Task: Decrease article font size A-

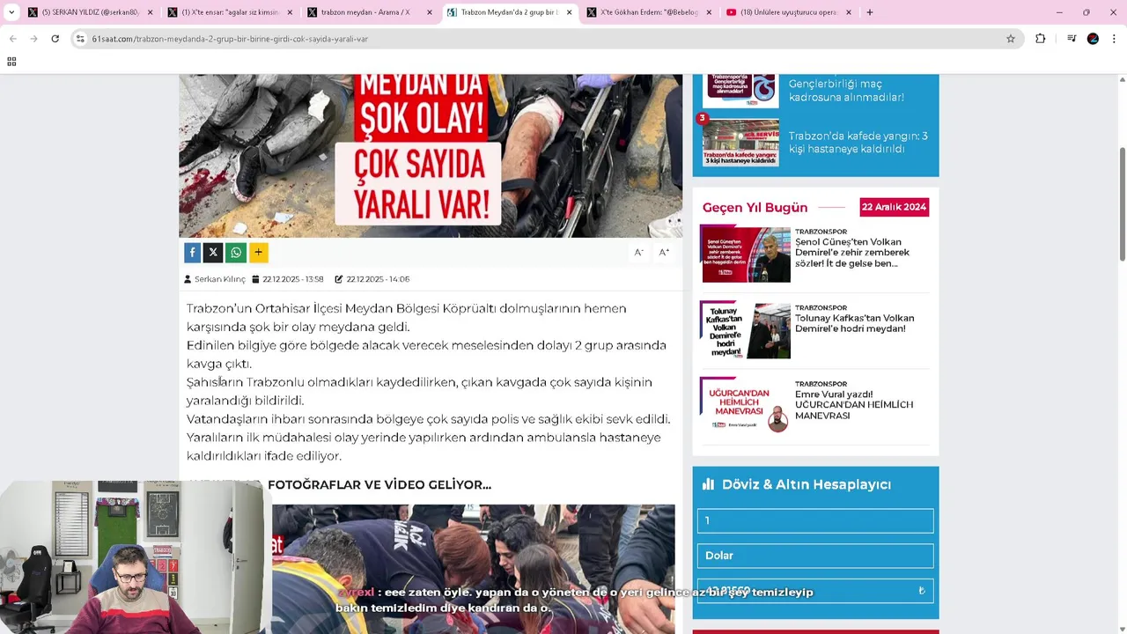Action: (x=639, y=253)
